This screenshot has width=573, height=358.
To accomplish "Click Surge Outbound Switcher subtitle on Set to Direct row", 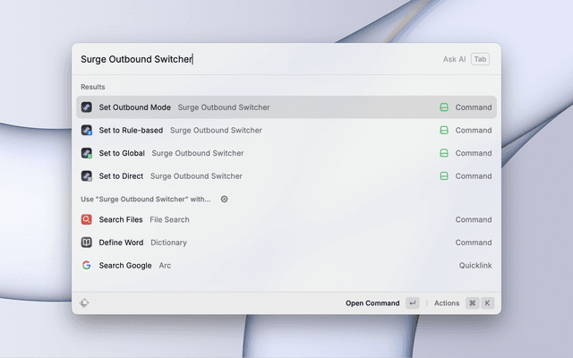I will click(196, 176).
